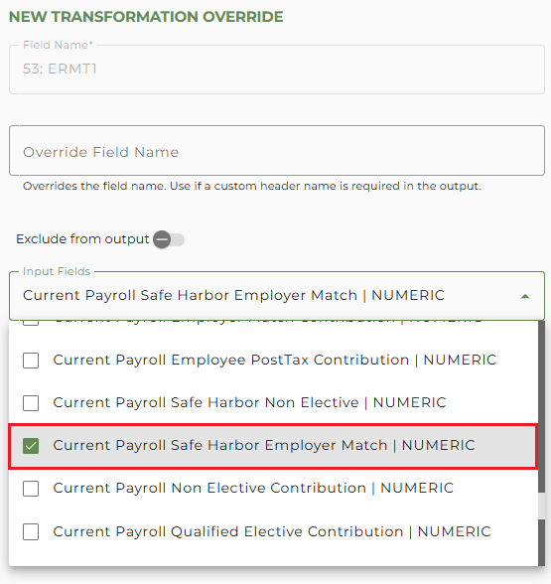551x584 pixels.
Task: Tick the partially hidden top list checkbox
Action: coord(31,323)
